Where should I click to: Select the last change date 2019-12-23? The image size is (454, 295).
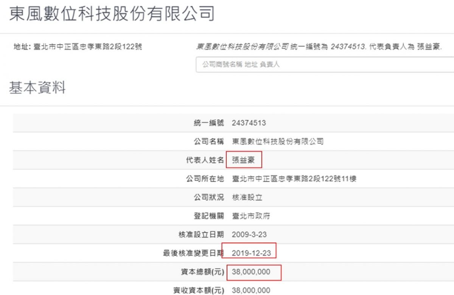click(251, 253)
